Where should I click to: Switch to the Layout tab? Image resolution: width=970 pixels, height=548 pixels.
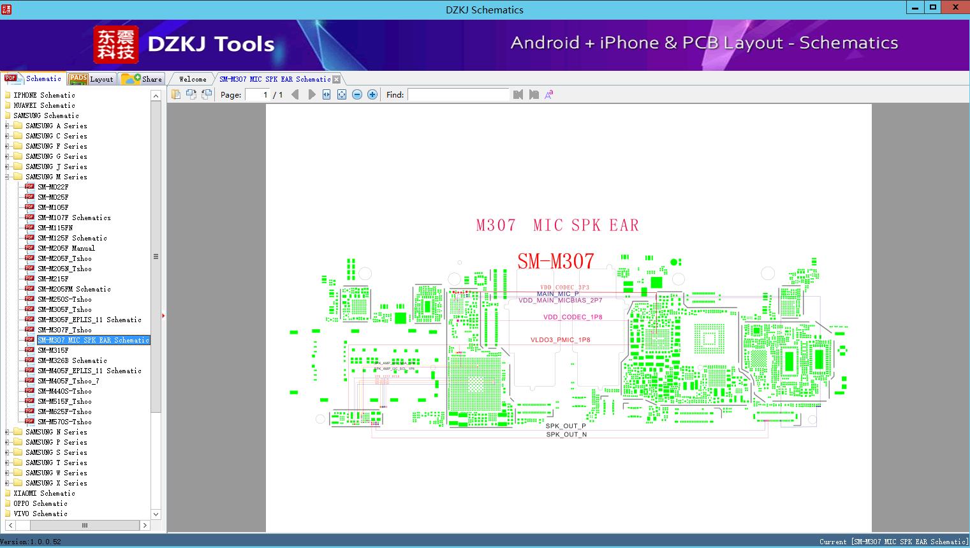tap(92, 79)
